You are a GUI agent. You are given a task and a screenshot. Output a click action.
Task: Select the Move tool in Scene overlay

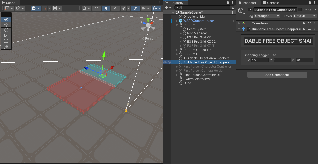click(6, 25)
